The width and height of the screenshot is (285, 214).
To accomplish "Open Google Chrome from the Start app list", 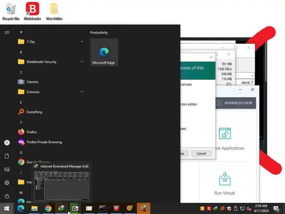I will [51, 162].
